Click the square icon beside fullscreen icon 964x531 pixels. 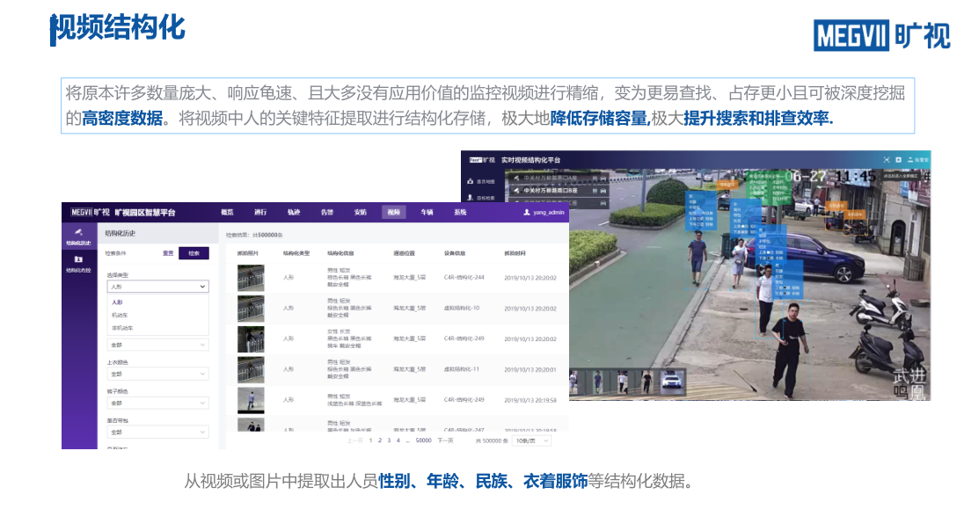(898, 160)
